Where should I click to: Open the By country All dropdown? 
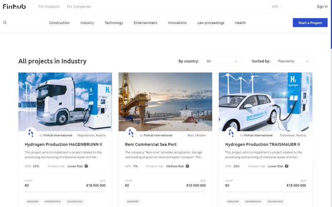coord(222,61)
